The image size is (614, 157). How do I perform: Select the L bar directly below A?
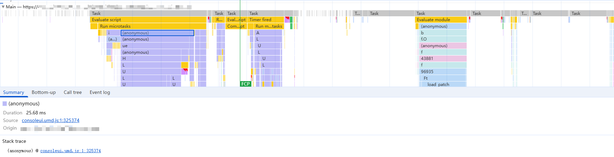click(x=268, y=39)
